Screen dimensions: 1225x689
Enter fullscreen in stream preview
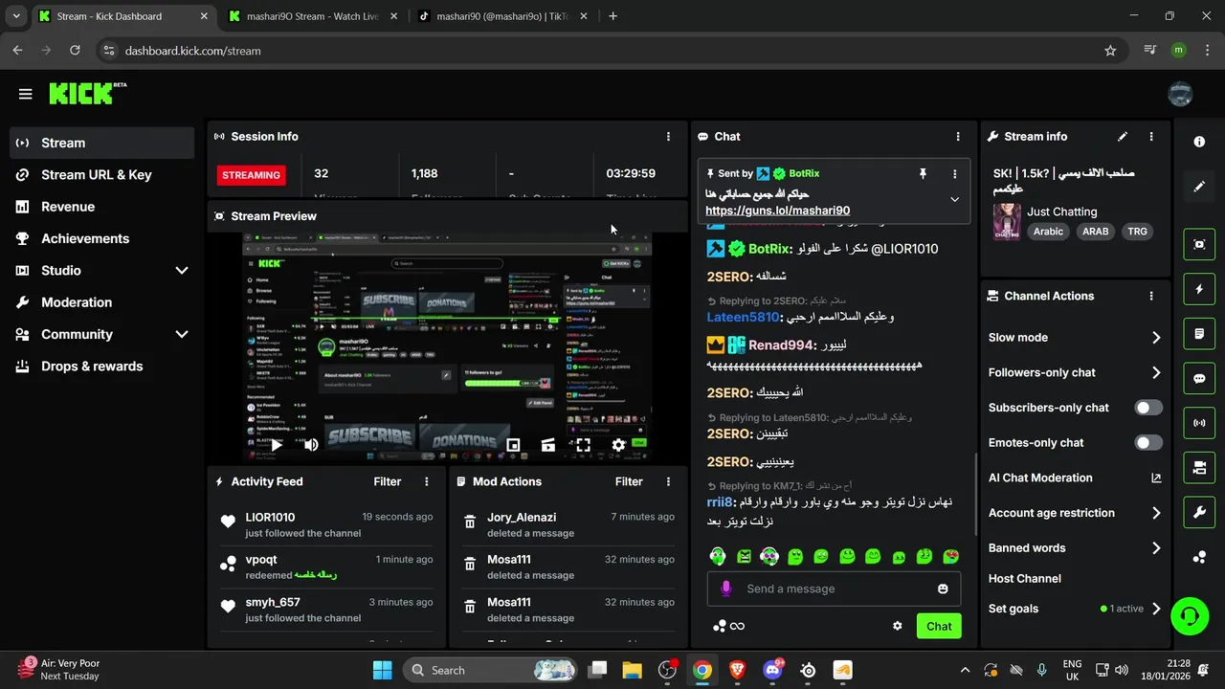point(583,445)
